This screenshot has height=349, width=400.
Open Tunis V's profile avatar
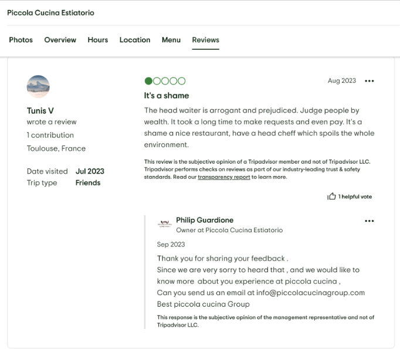tap(38, 86)
